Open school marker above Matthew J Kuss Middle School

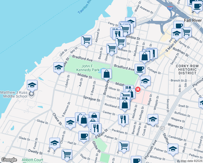[x=32, y=85]
